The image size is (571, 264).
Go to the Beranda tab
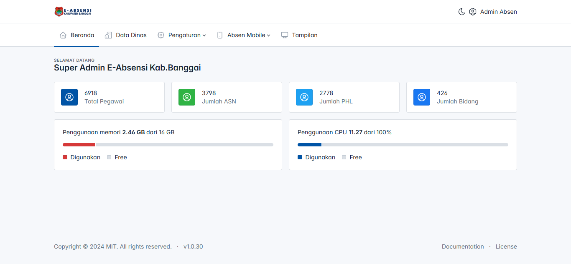coord(76,35)
